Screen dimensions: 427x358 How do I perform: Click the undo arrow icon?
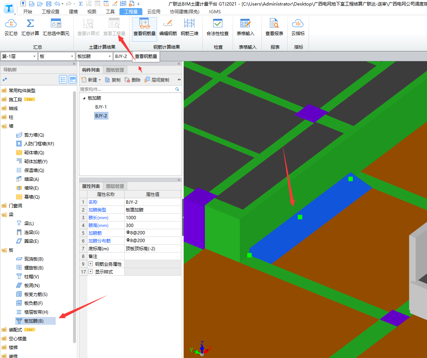click(57, 4)
